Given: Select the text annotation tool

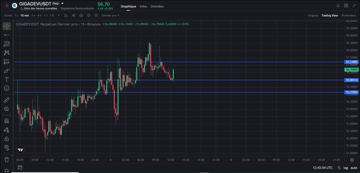Looking at the screenshot, I should click(7, 79).
